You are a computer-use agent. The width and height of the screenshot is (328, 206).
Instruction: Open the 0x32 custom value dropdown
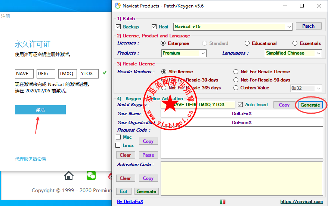[318, 88]
